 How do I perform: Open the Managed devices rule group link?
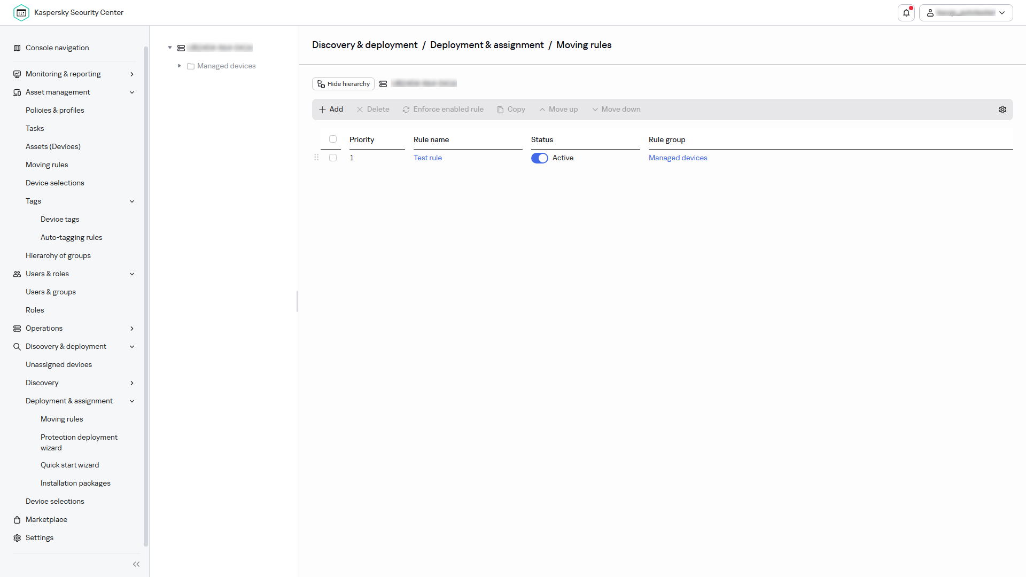[x=678, y=158]
